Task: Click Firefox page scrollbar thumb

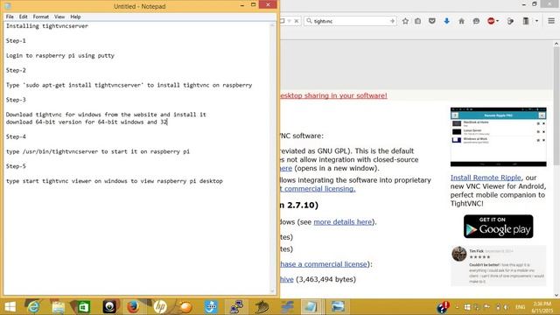Action: tap(556, 105)
